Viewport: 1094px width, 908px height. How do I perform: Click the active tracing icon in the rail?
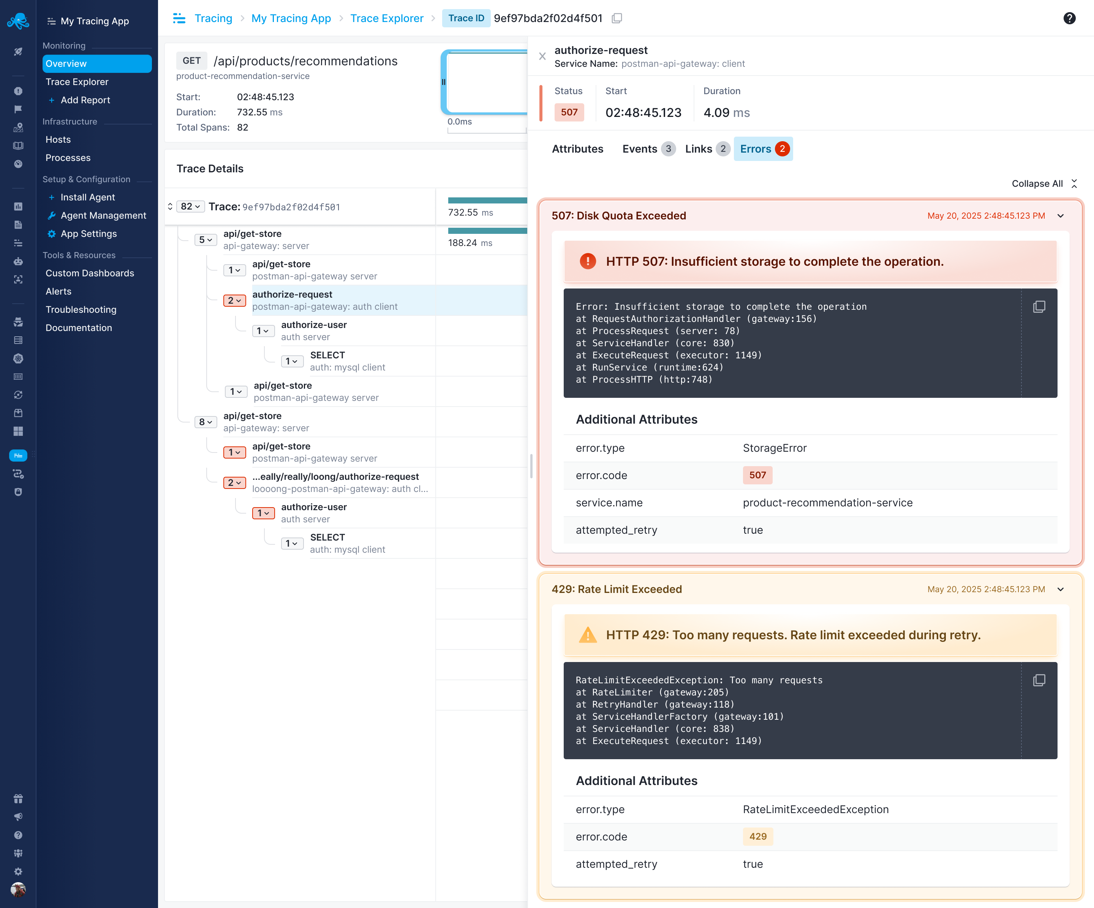tap(18, 456)
